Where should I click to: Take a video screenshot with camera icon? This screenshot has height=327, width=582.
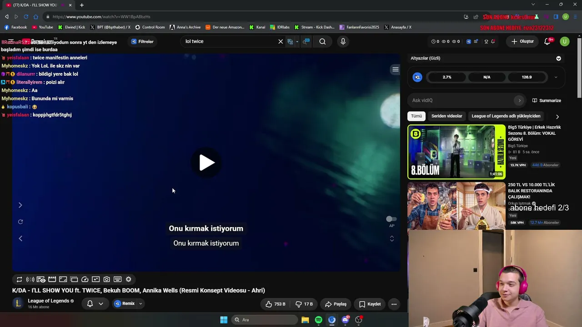click(106, 279)
